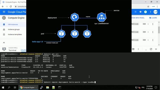
Task: Open Cloud Shell in a new window
Action: click(151, 49)
